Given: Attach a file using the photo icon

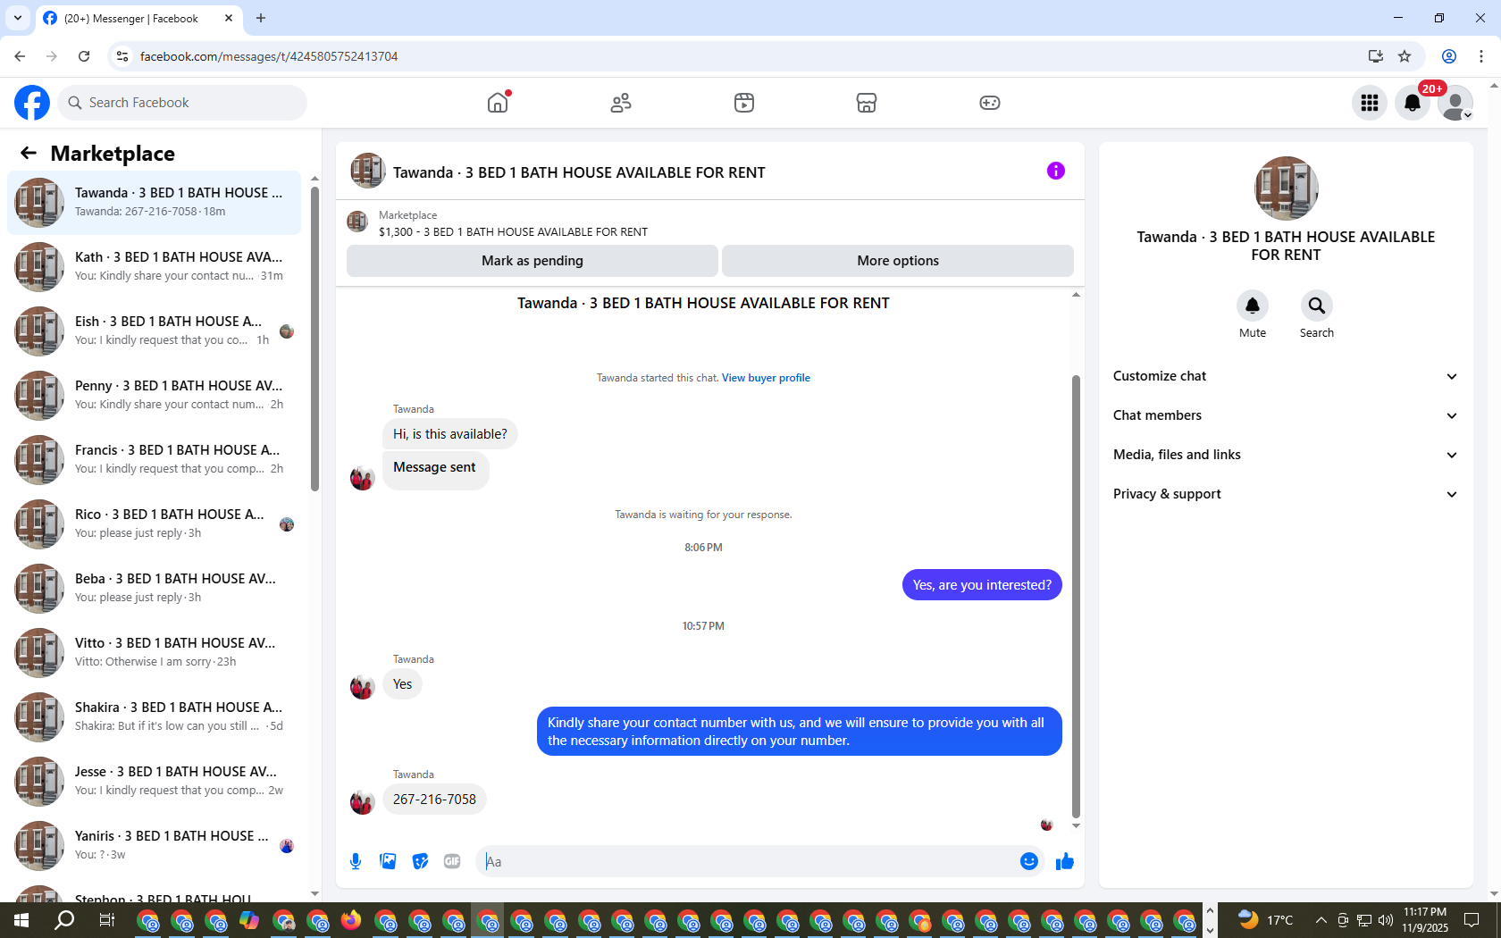Looking at the screenshot, I should click(388, 861).
